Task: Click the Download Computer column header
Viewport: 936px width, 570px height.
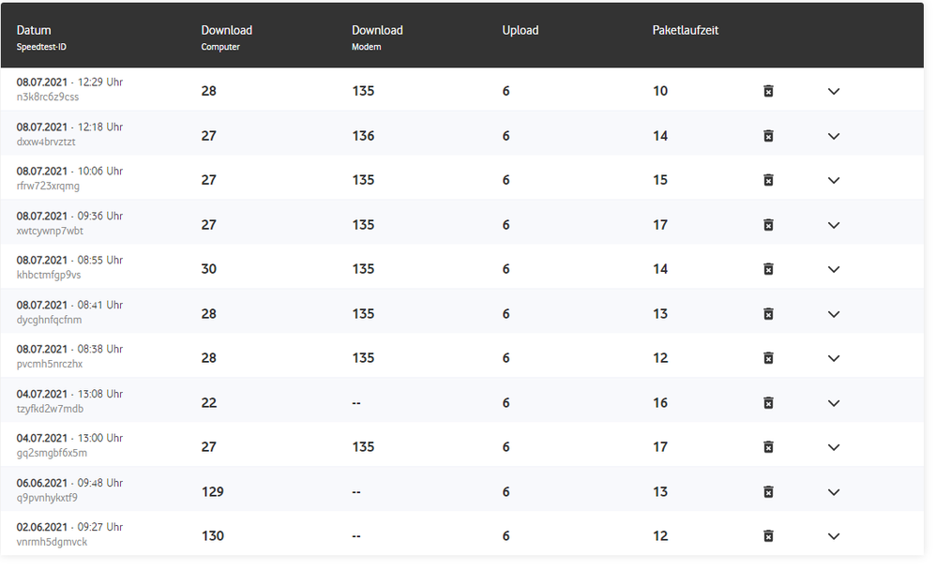Action: (226, 31)
